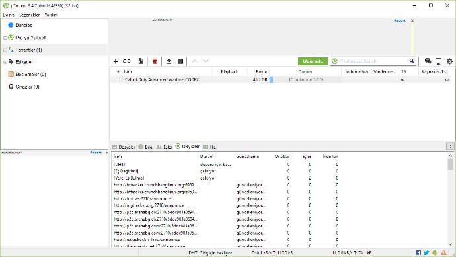Sort torrents by İsim column
Screen dimensions: 456x257
[x=128, y=71]
